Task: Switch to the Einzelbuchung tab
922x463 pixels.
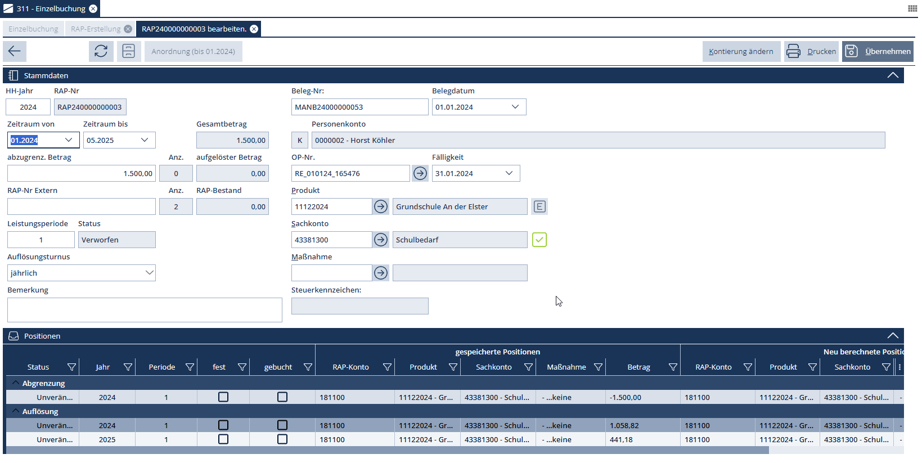Action: [x=33, y=29]
